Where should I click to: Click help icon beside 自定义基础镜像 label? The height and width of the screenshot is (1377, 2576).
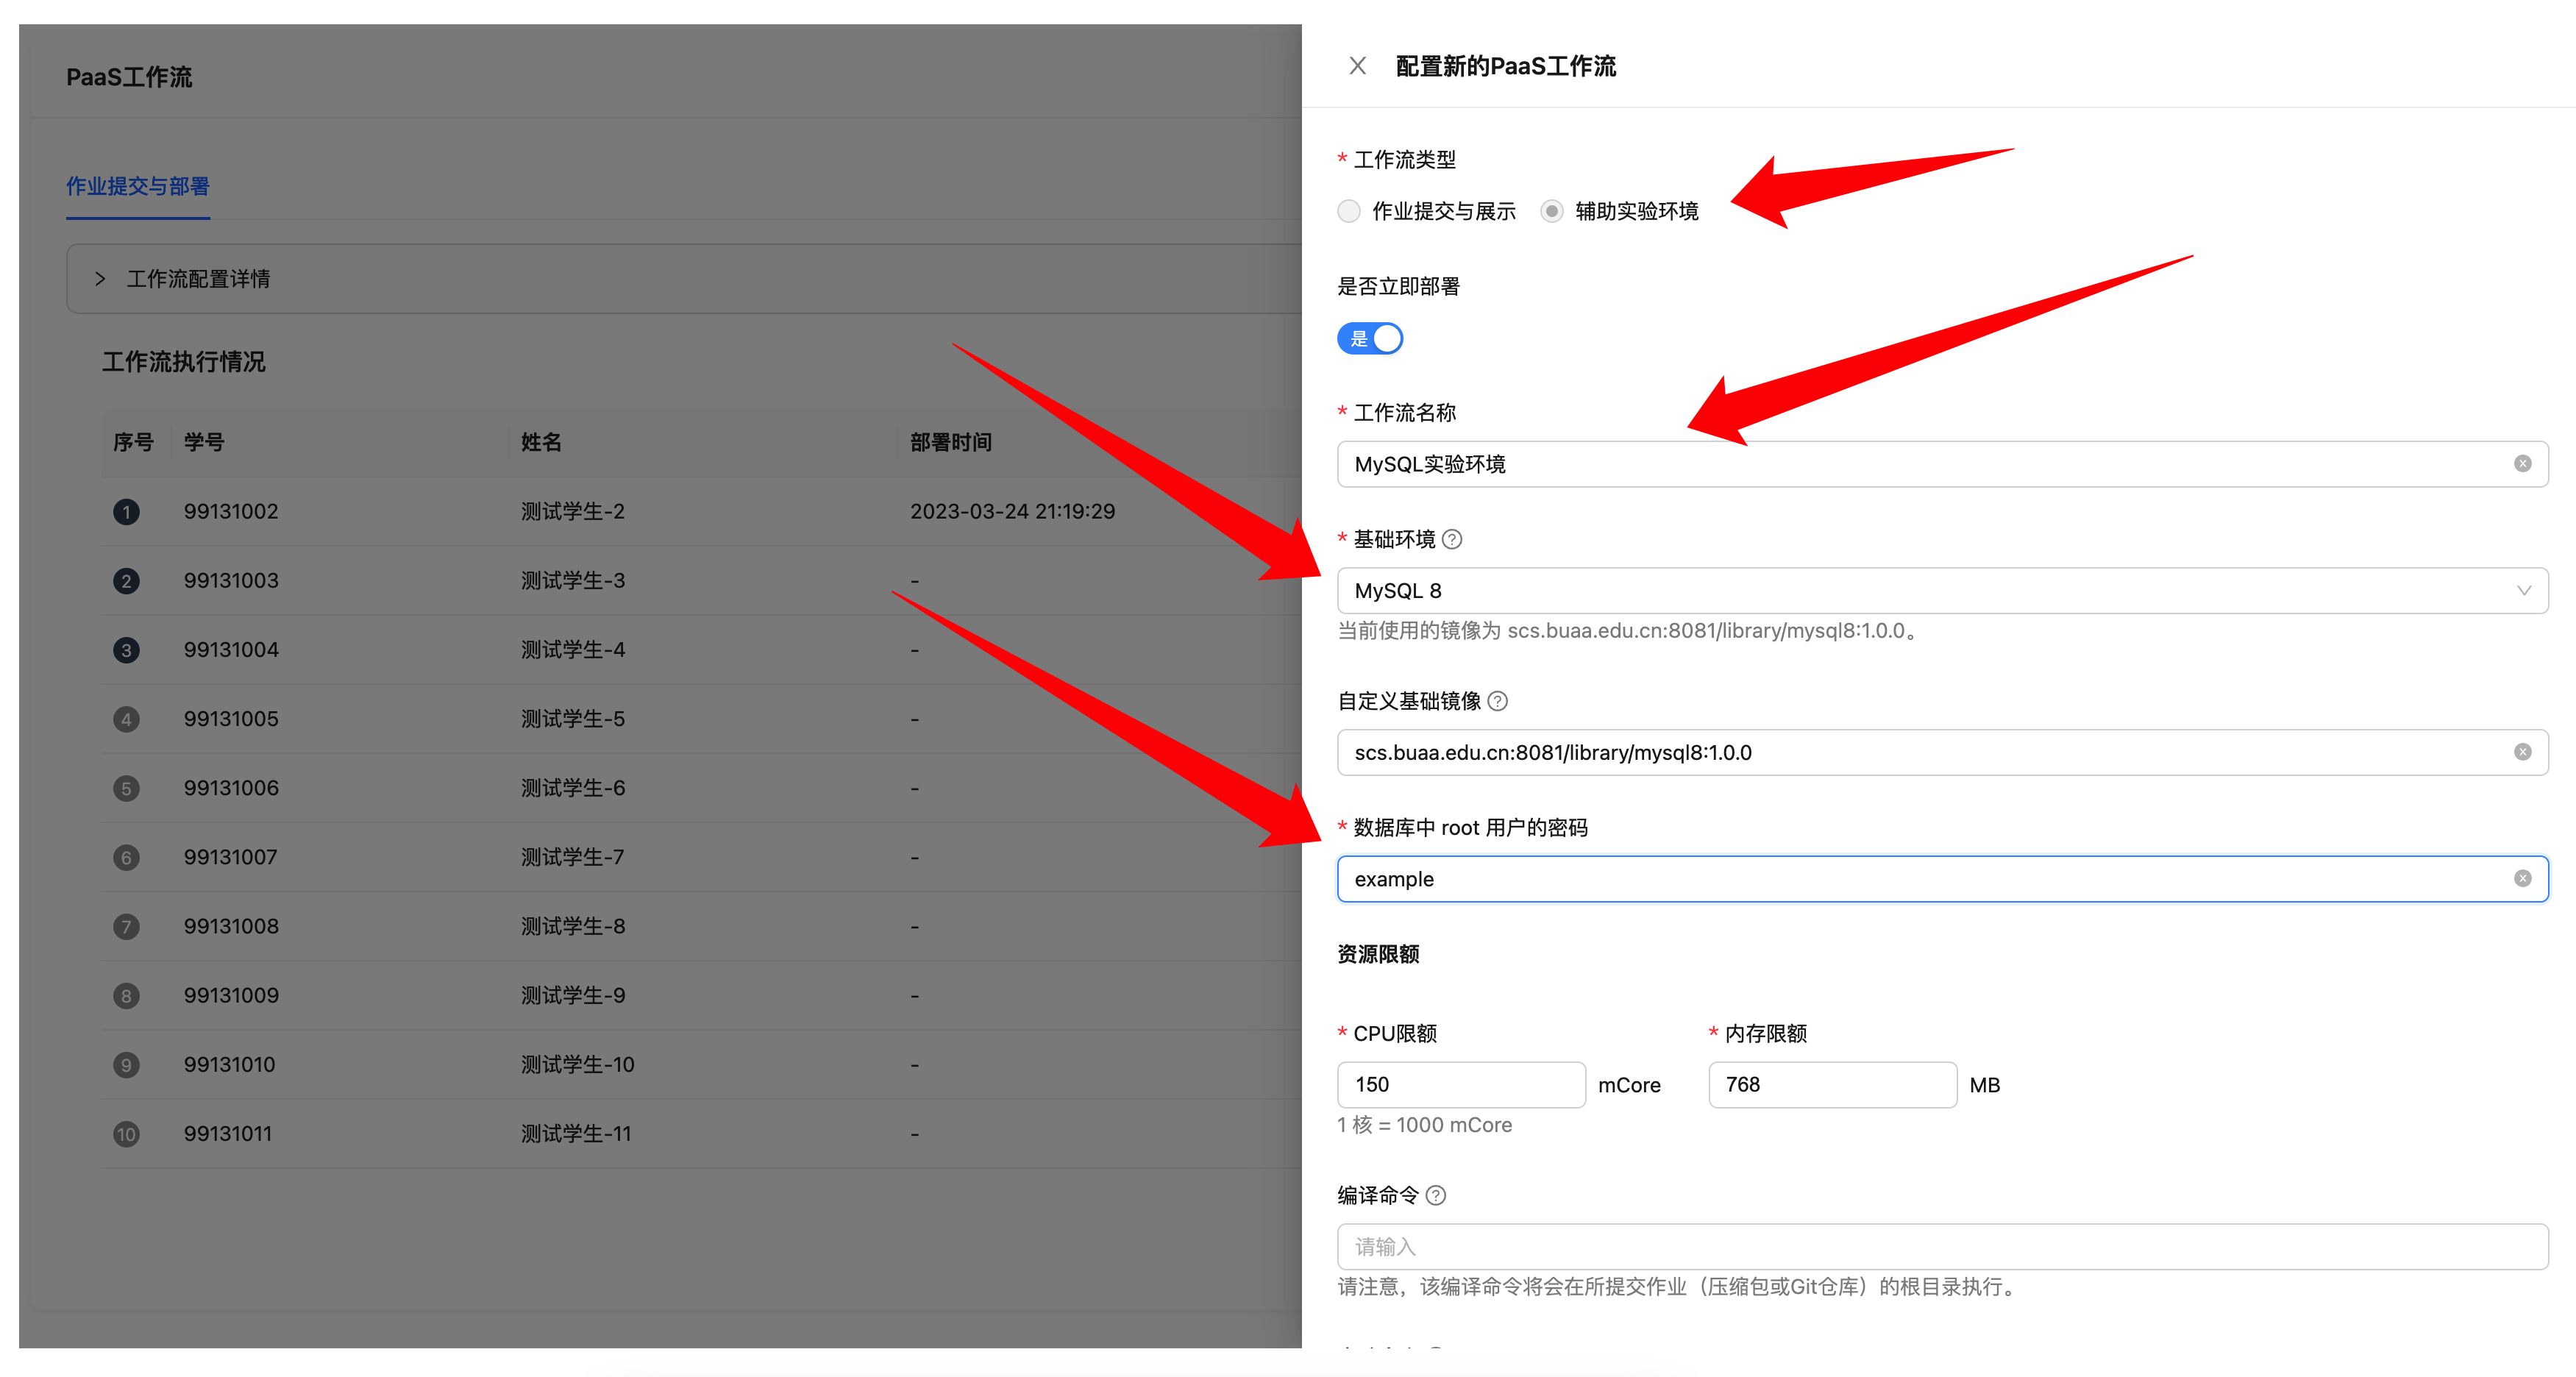[1498, 701]
